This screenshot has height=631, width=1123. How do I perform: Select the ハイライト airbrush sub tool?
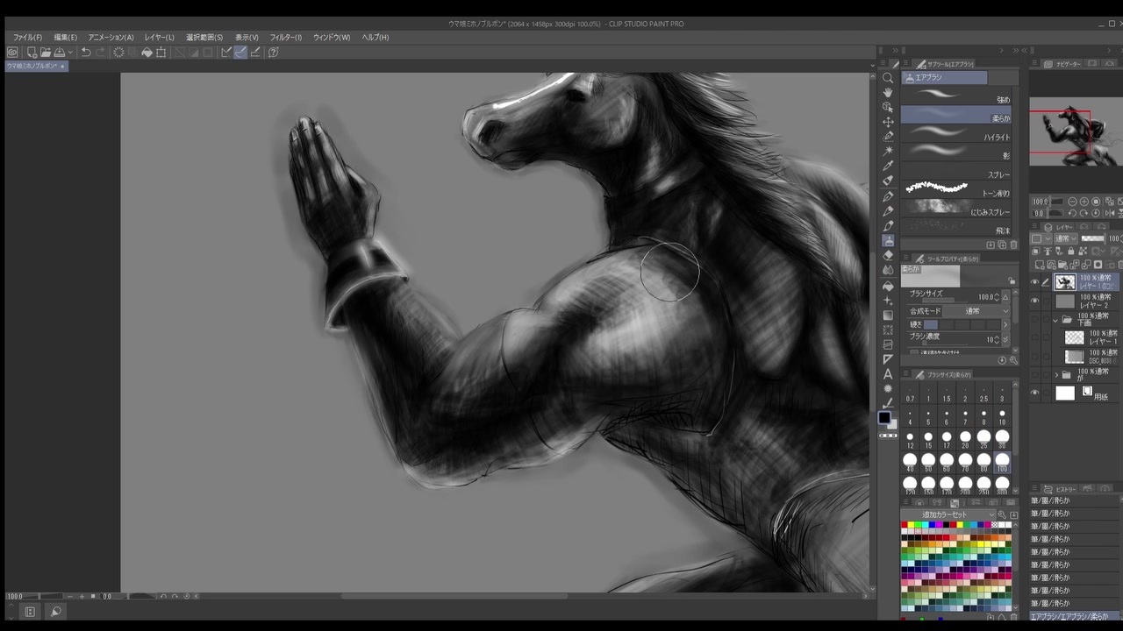tap(956, 136)
